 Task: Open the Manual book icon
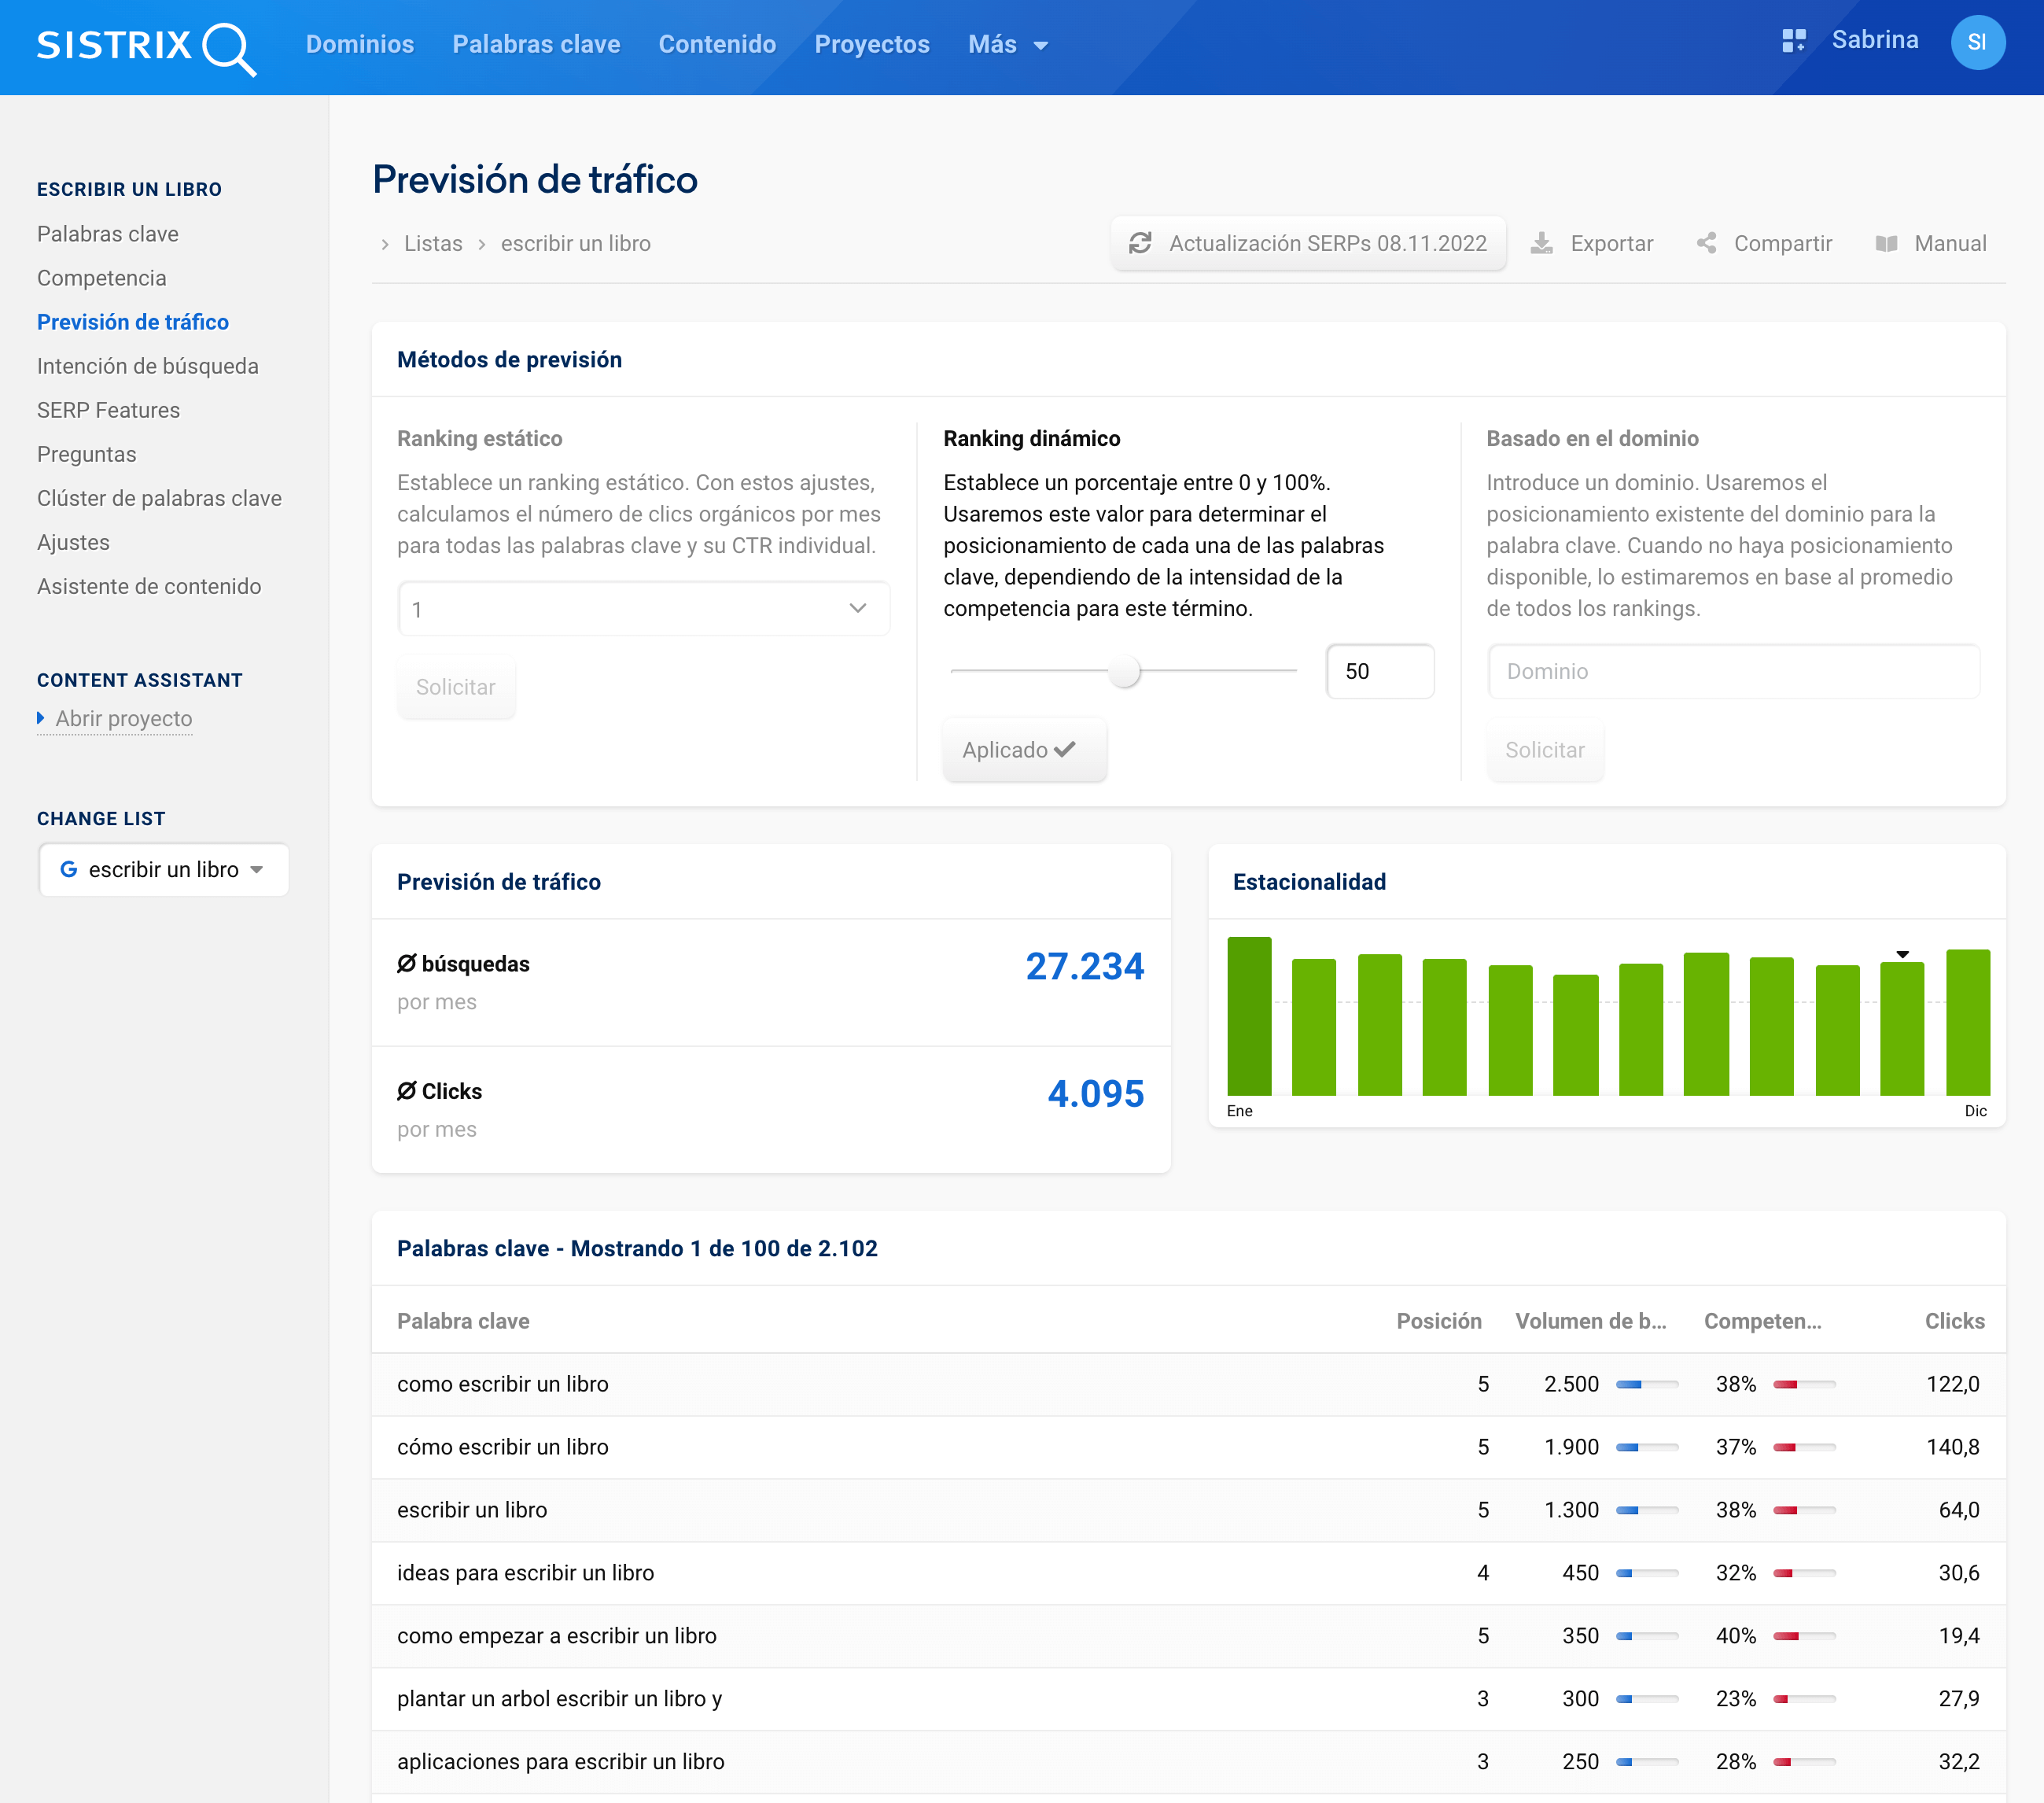1886,243
